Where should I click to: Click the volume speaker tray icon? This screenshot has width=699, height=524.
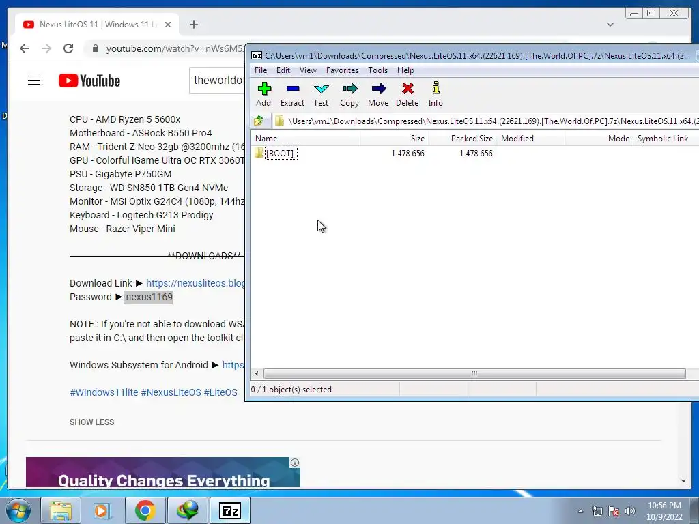pyautogui.click(x=630, y=511)
